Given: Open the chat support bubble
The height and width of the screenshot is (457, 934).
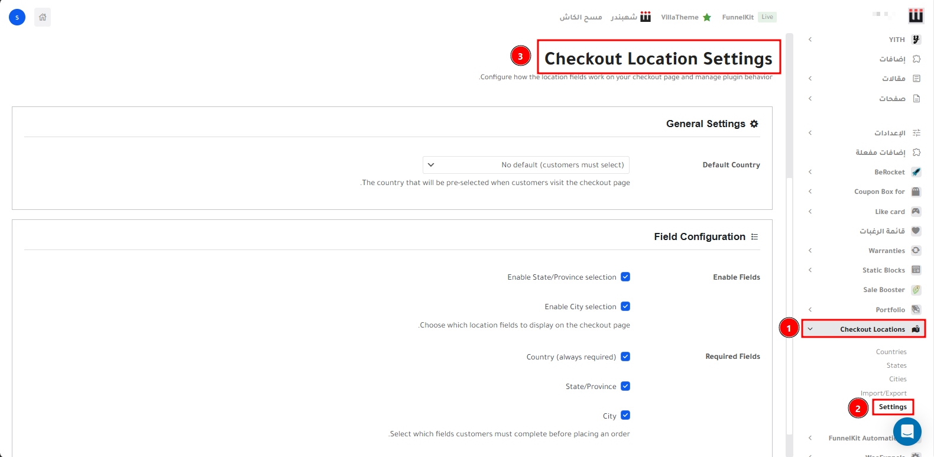Looking at the screenshot, I should 907,432.
